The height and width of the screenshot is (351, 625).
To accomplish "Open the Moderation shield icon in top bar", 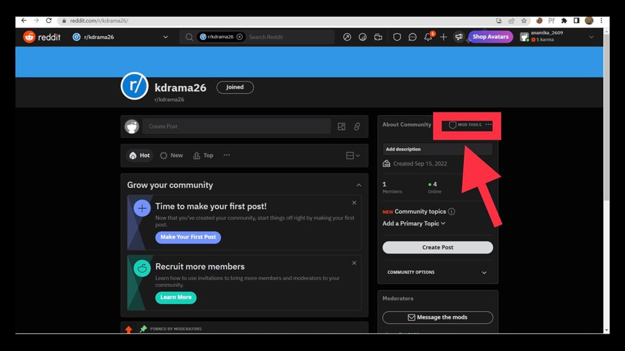I will pos(397,37).
